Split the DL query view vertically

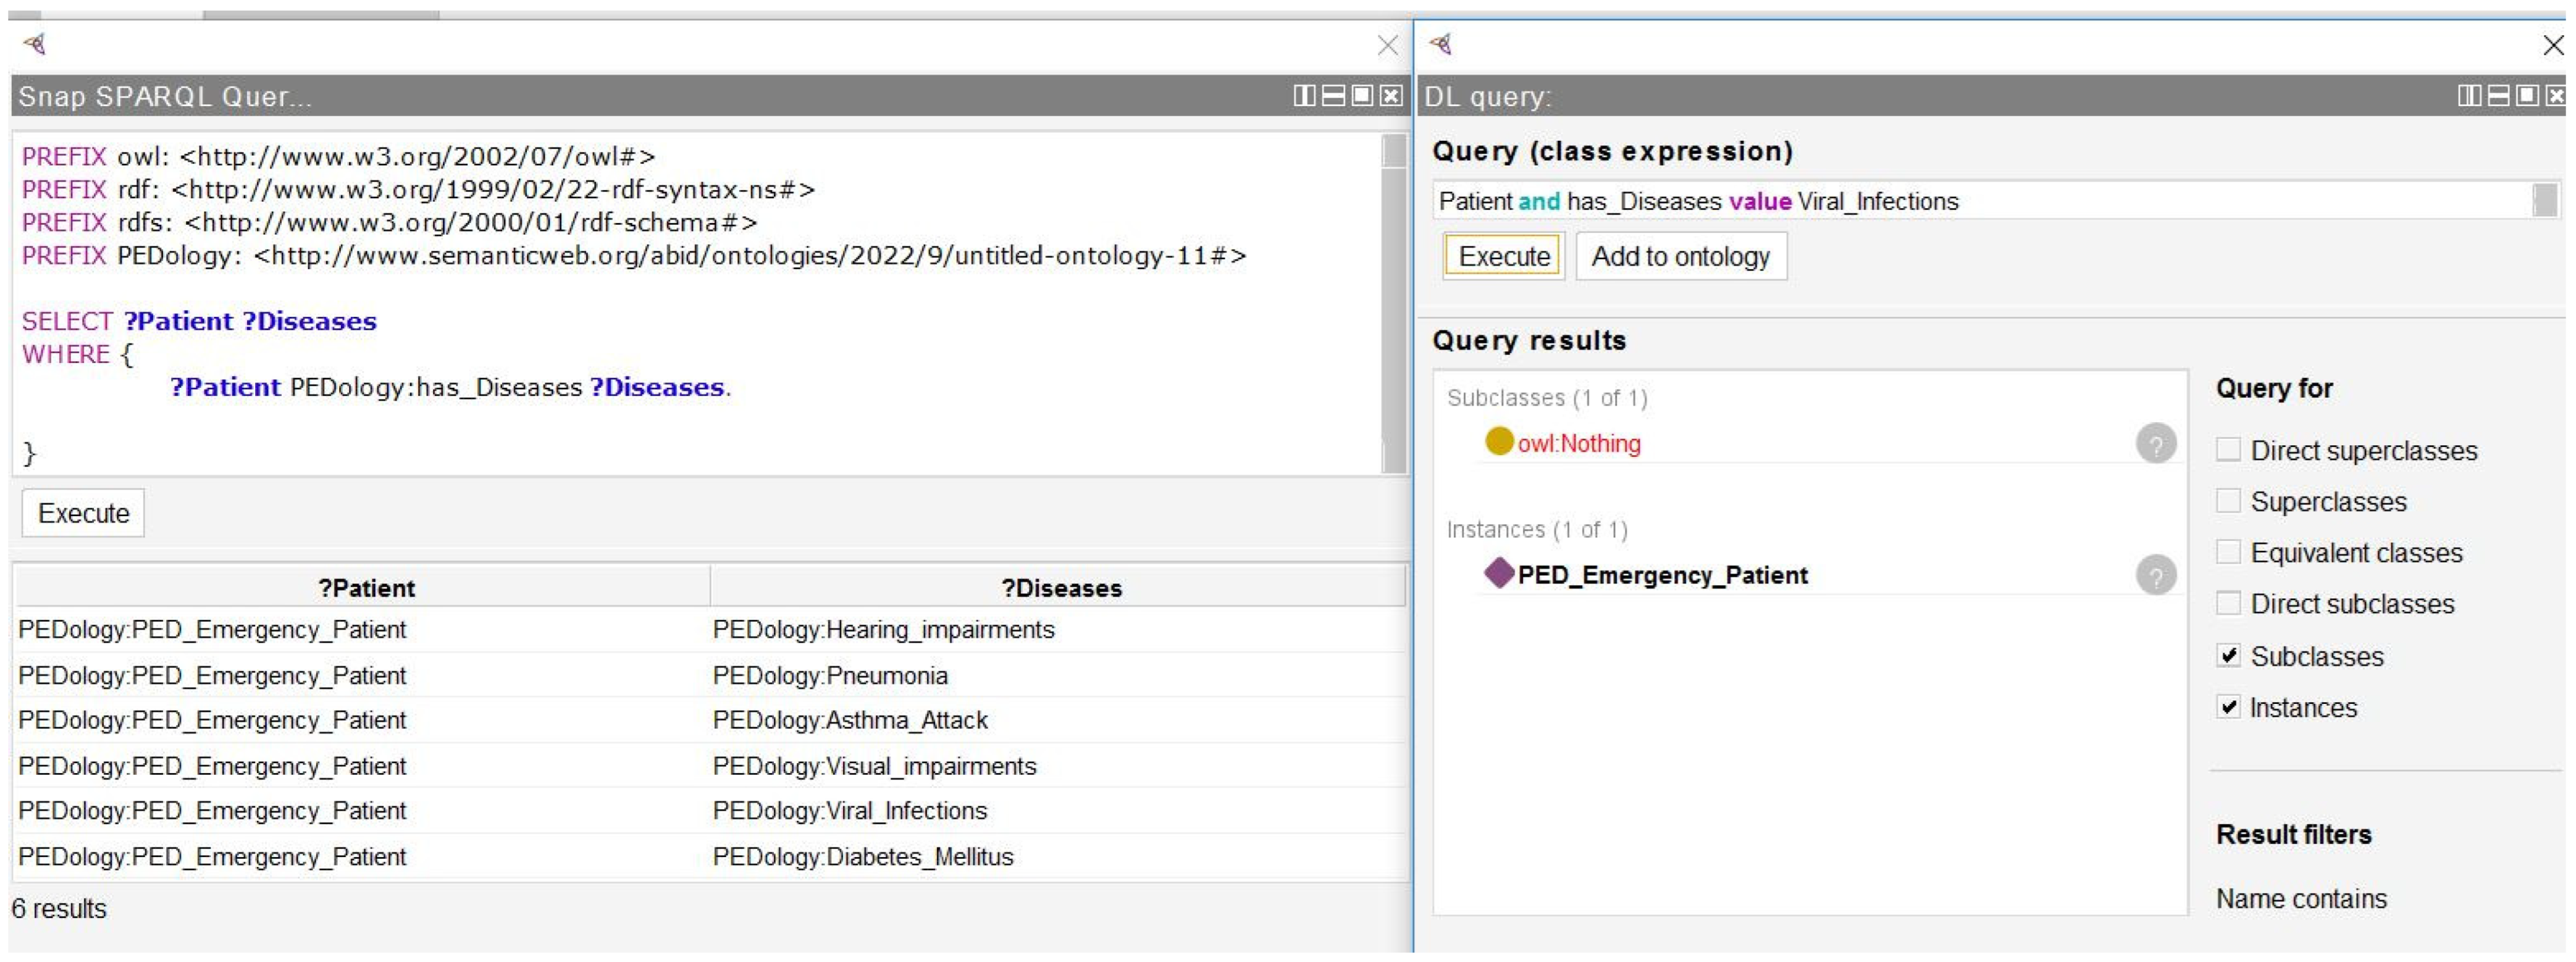coord(2469,96)
